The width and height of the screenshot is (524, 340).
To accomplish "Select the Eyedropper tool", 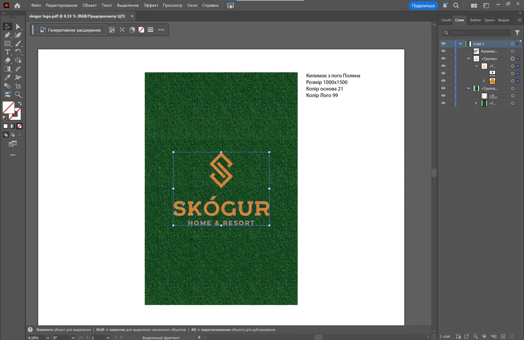I will tap(8, 77).
